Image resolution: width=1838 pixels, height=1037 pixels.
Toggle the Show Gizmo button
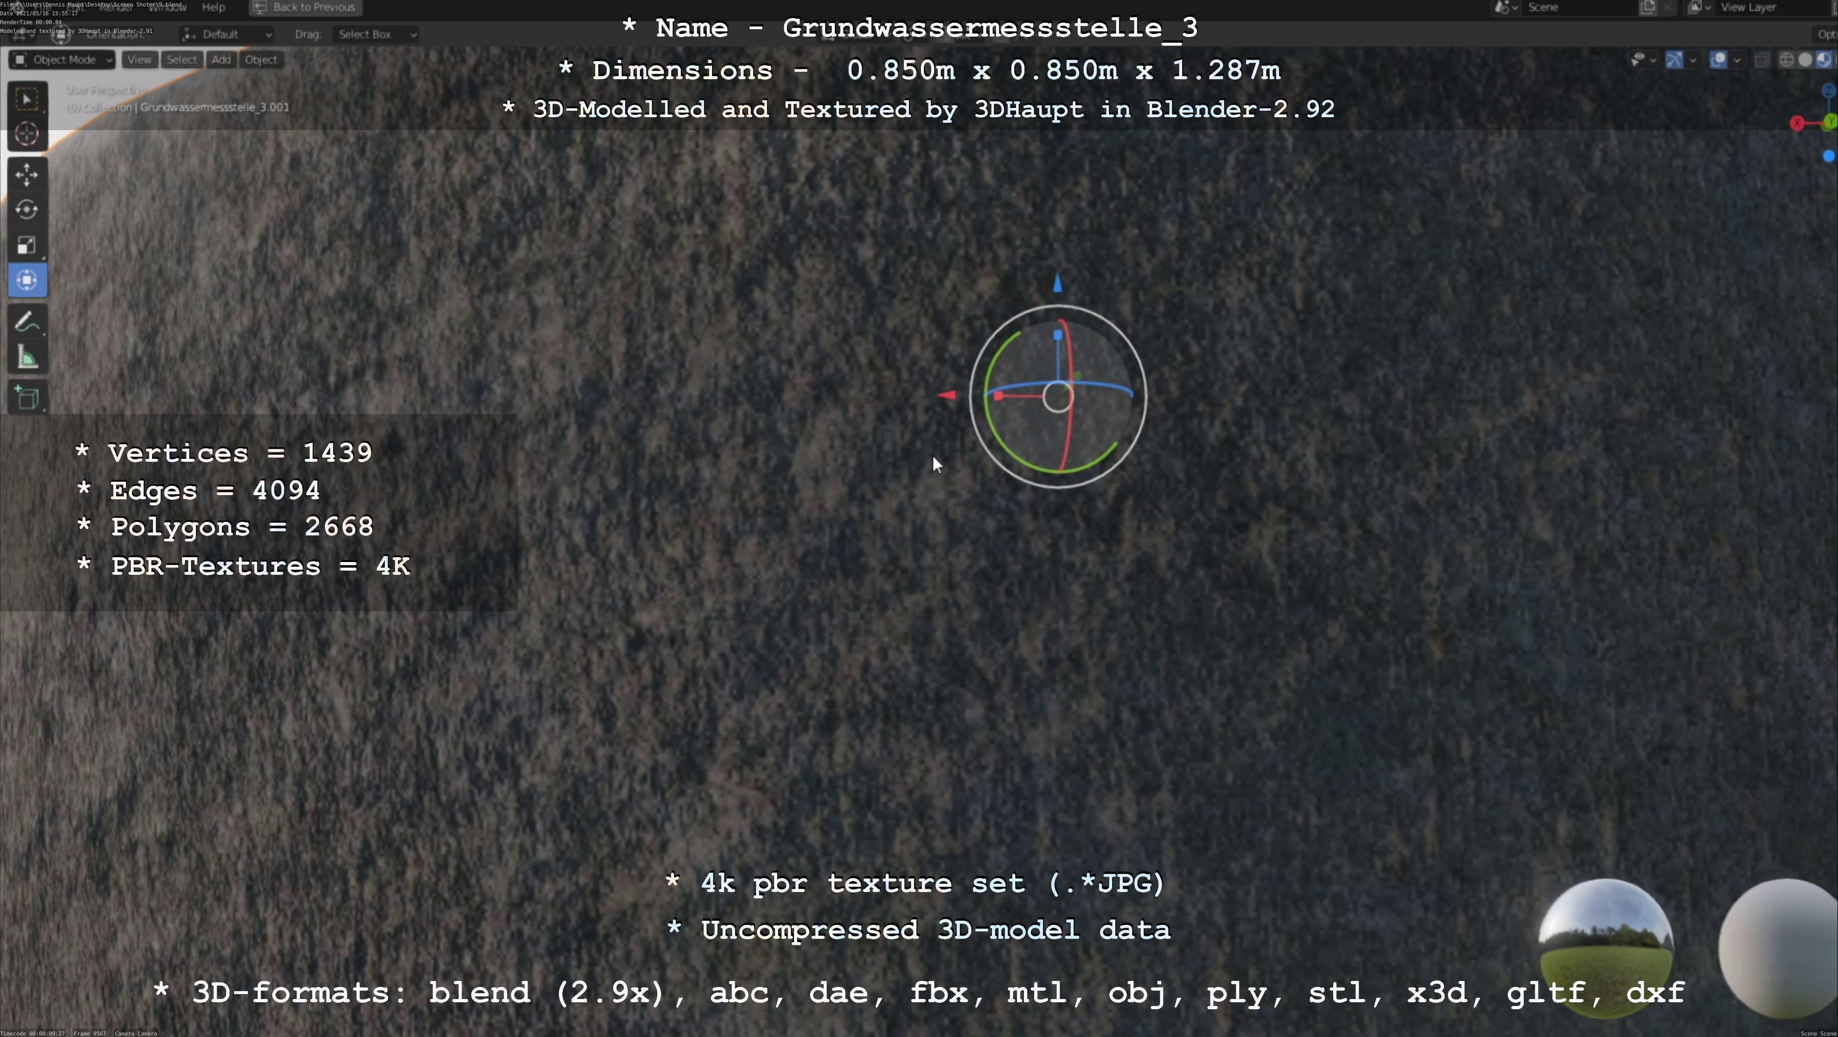1674,60
